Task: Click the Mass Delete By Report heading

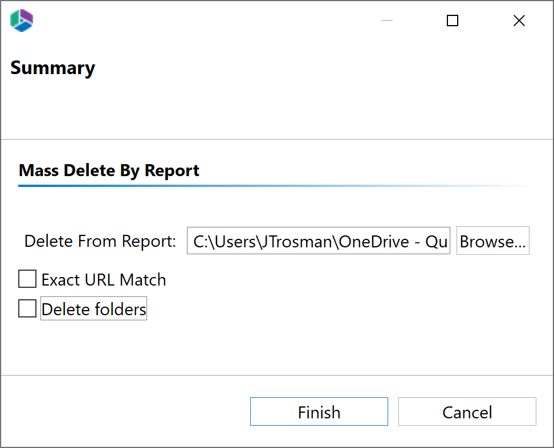Action: (x=109, y=170)
